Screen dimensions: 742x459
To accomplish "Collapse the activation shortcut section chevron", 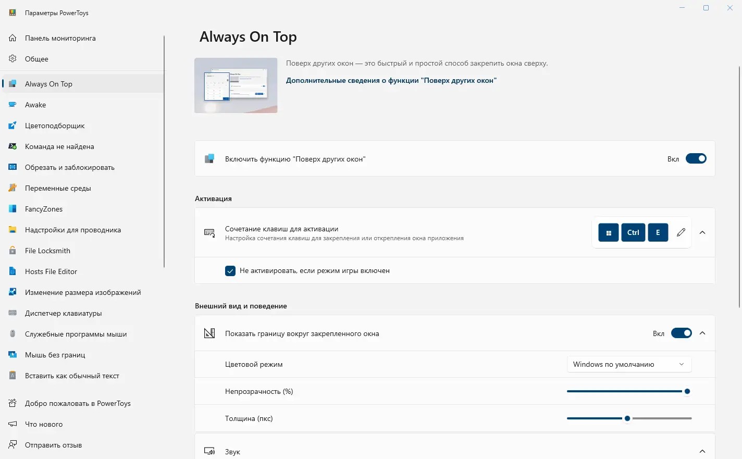I will click(x=702, y=232).
